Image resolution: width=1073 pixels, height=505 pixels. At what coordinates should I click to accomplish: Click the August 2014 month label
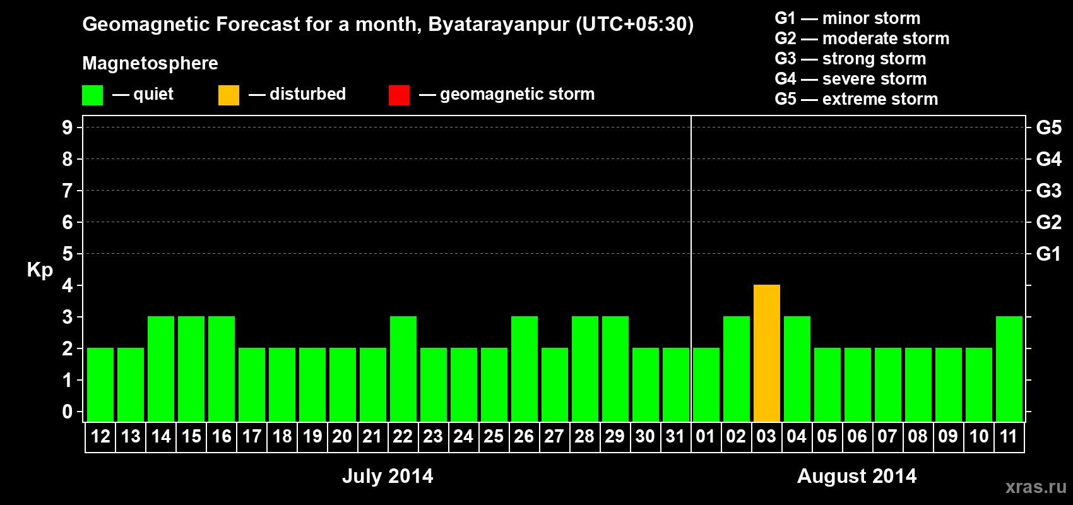pos(857,476)
